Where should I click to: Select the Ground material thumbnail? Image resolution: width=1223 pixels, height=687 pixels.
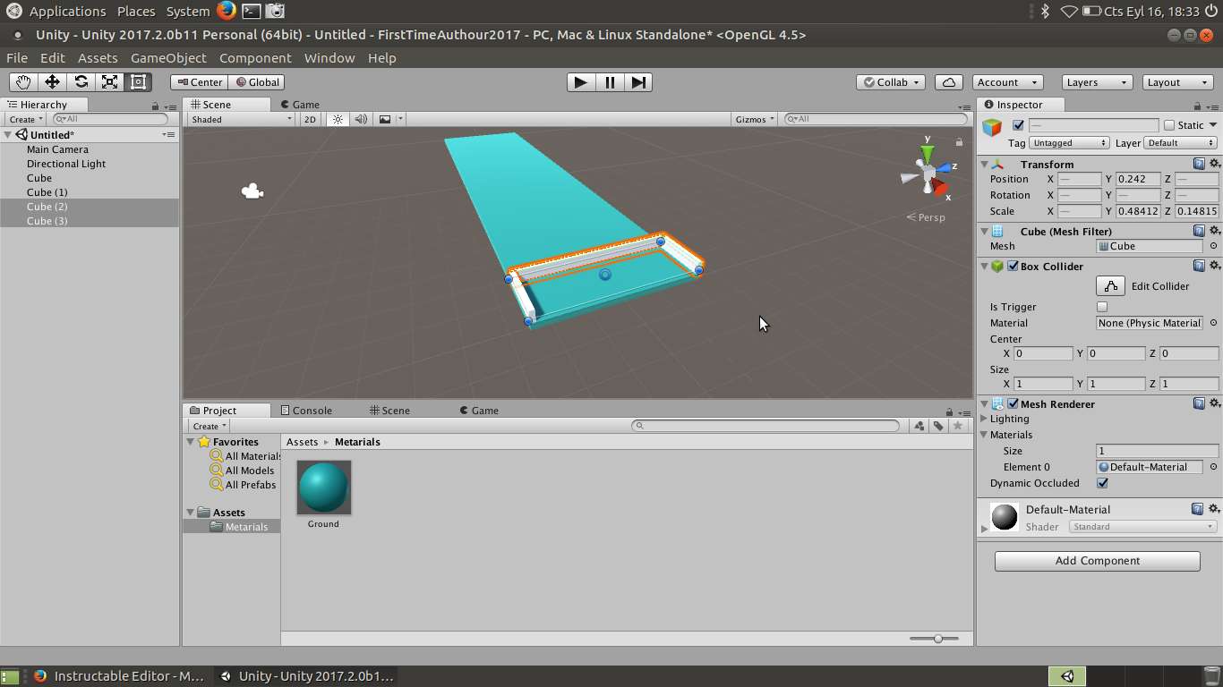point(323,488)
